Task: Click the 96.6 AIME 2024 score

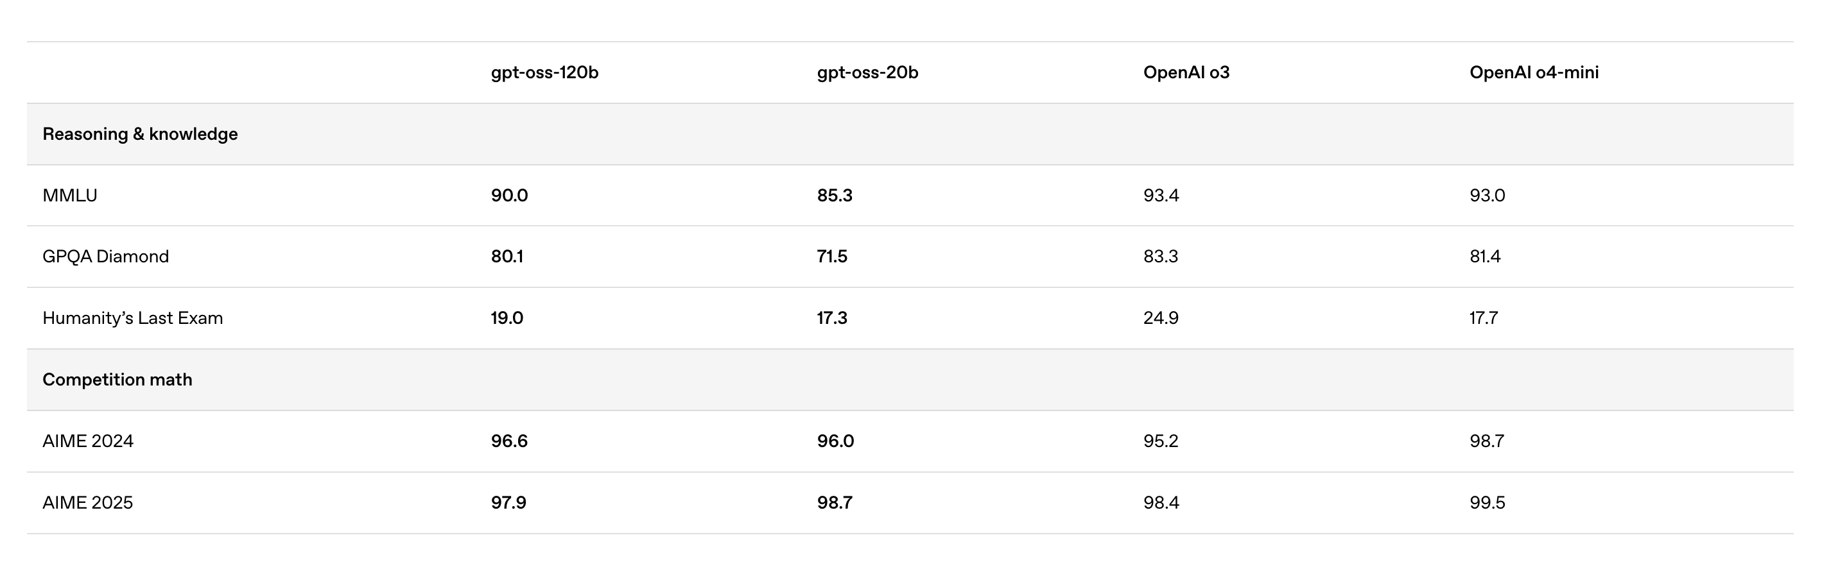Action: (509, 441)
